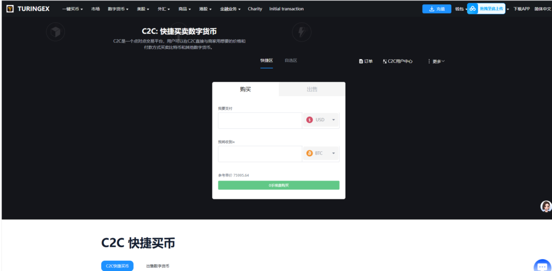Expand the 港股 dropdown menu

[x=205, y=9]
